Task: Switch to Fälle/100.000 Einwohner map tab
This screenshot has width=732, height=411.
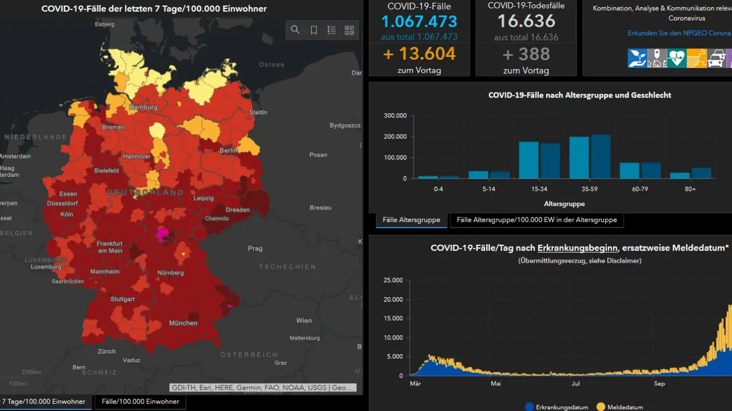Action: click(140, 402)
